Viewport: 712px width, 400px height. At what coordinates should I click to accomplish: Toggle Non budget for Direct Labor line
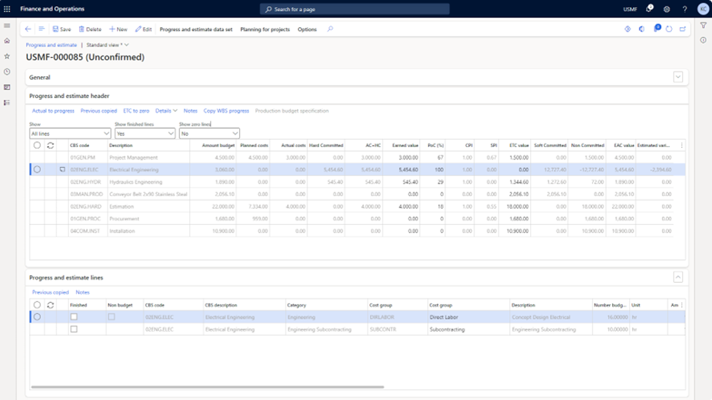(x=112, y=317)
